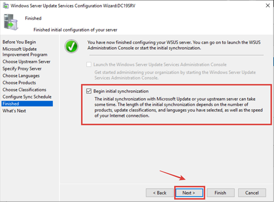Go to the Before You Begin step
The width and height of the screenshot is (274, 202).
(x=19, y=42)
